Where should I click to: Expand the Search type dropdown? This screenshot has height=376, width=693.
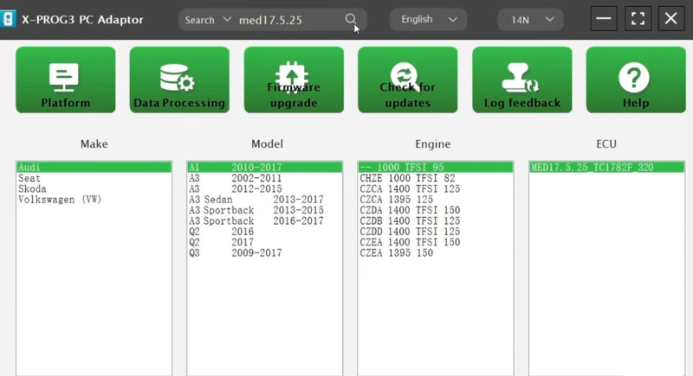pos(208,20)
